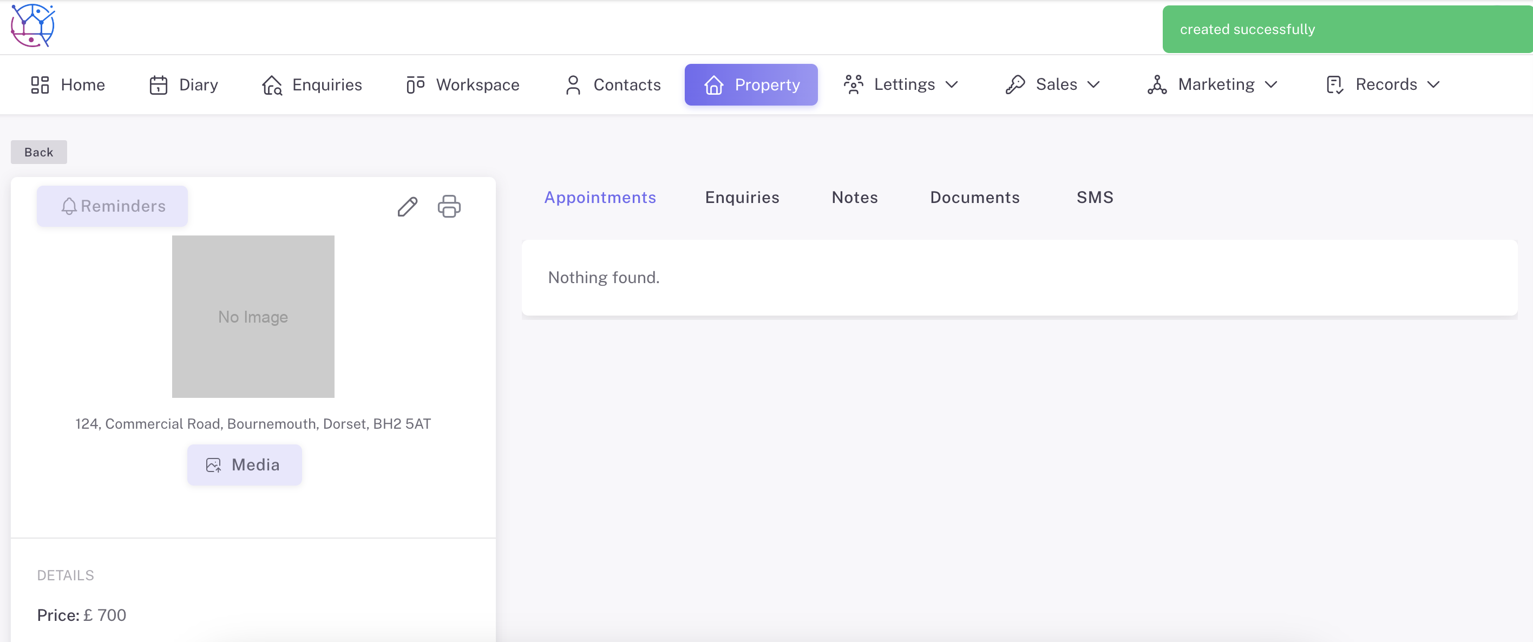
Task: Click the Contacts person icon
Action: click(x=573, y=84)
